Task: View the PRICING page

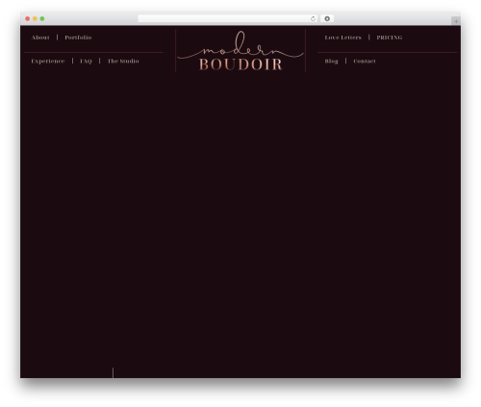Action: [x=390, y=38]
